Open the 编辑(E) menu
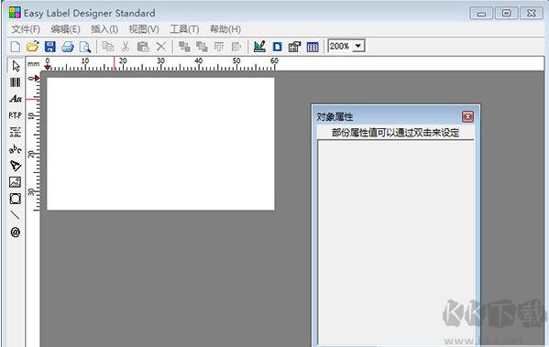549x347 pixels. [65, 29]
